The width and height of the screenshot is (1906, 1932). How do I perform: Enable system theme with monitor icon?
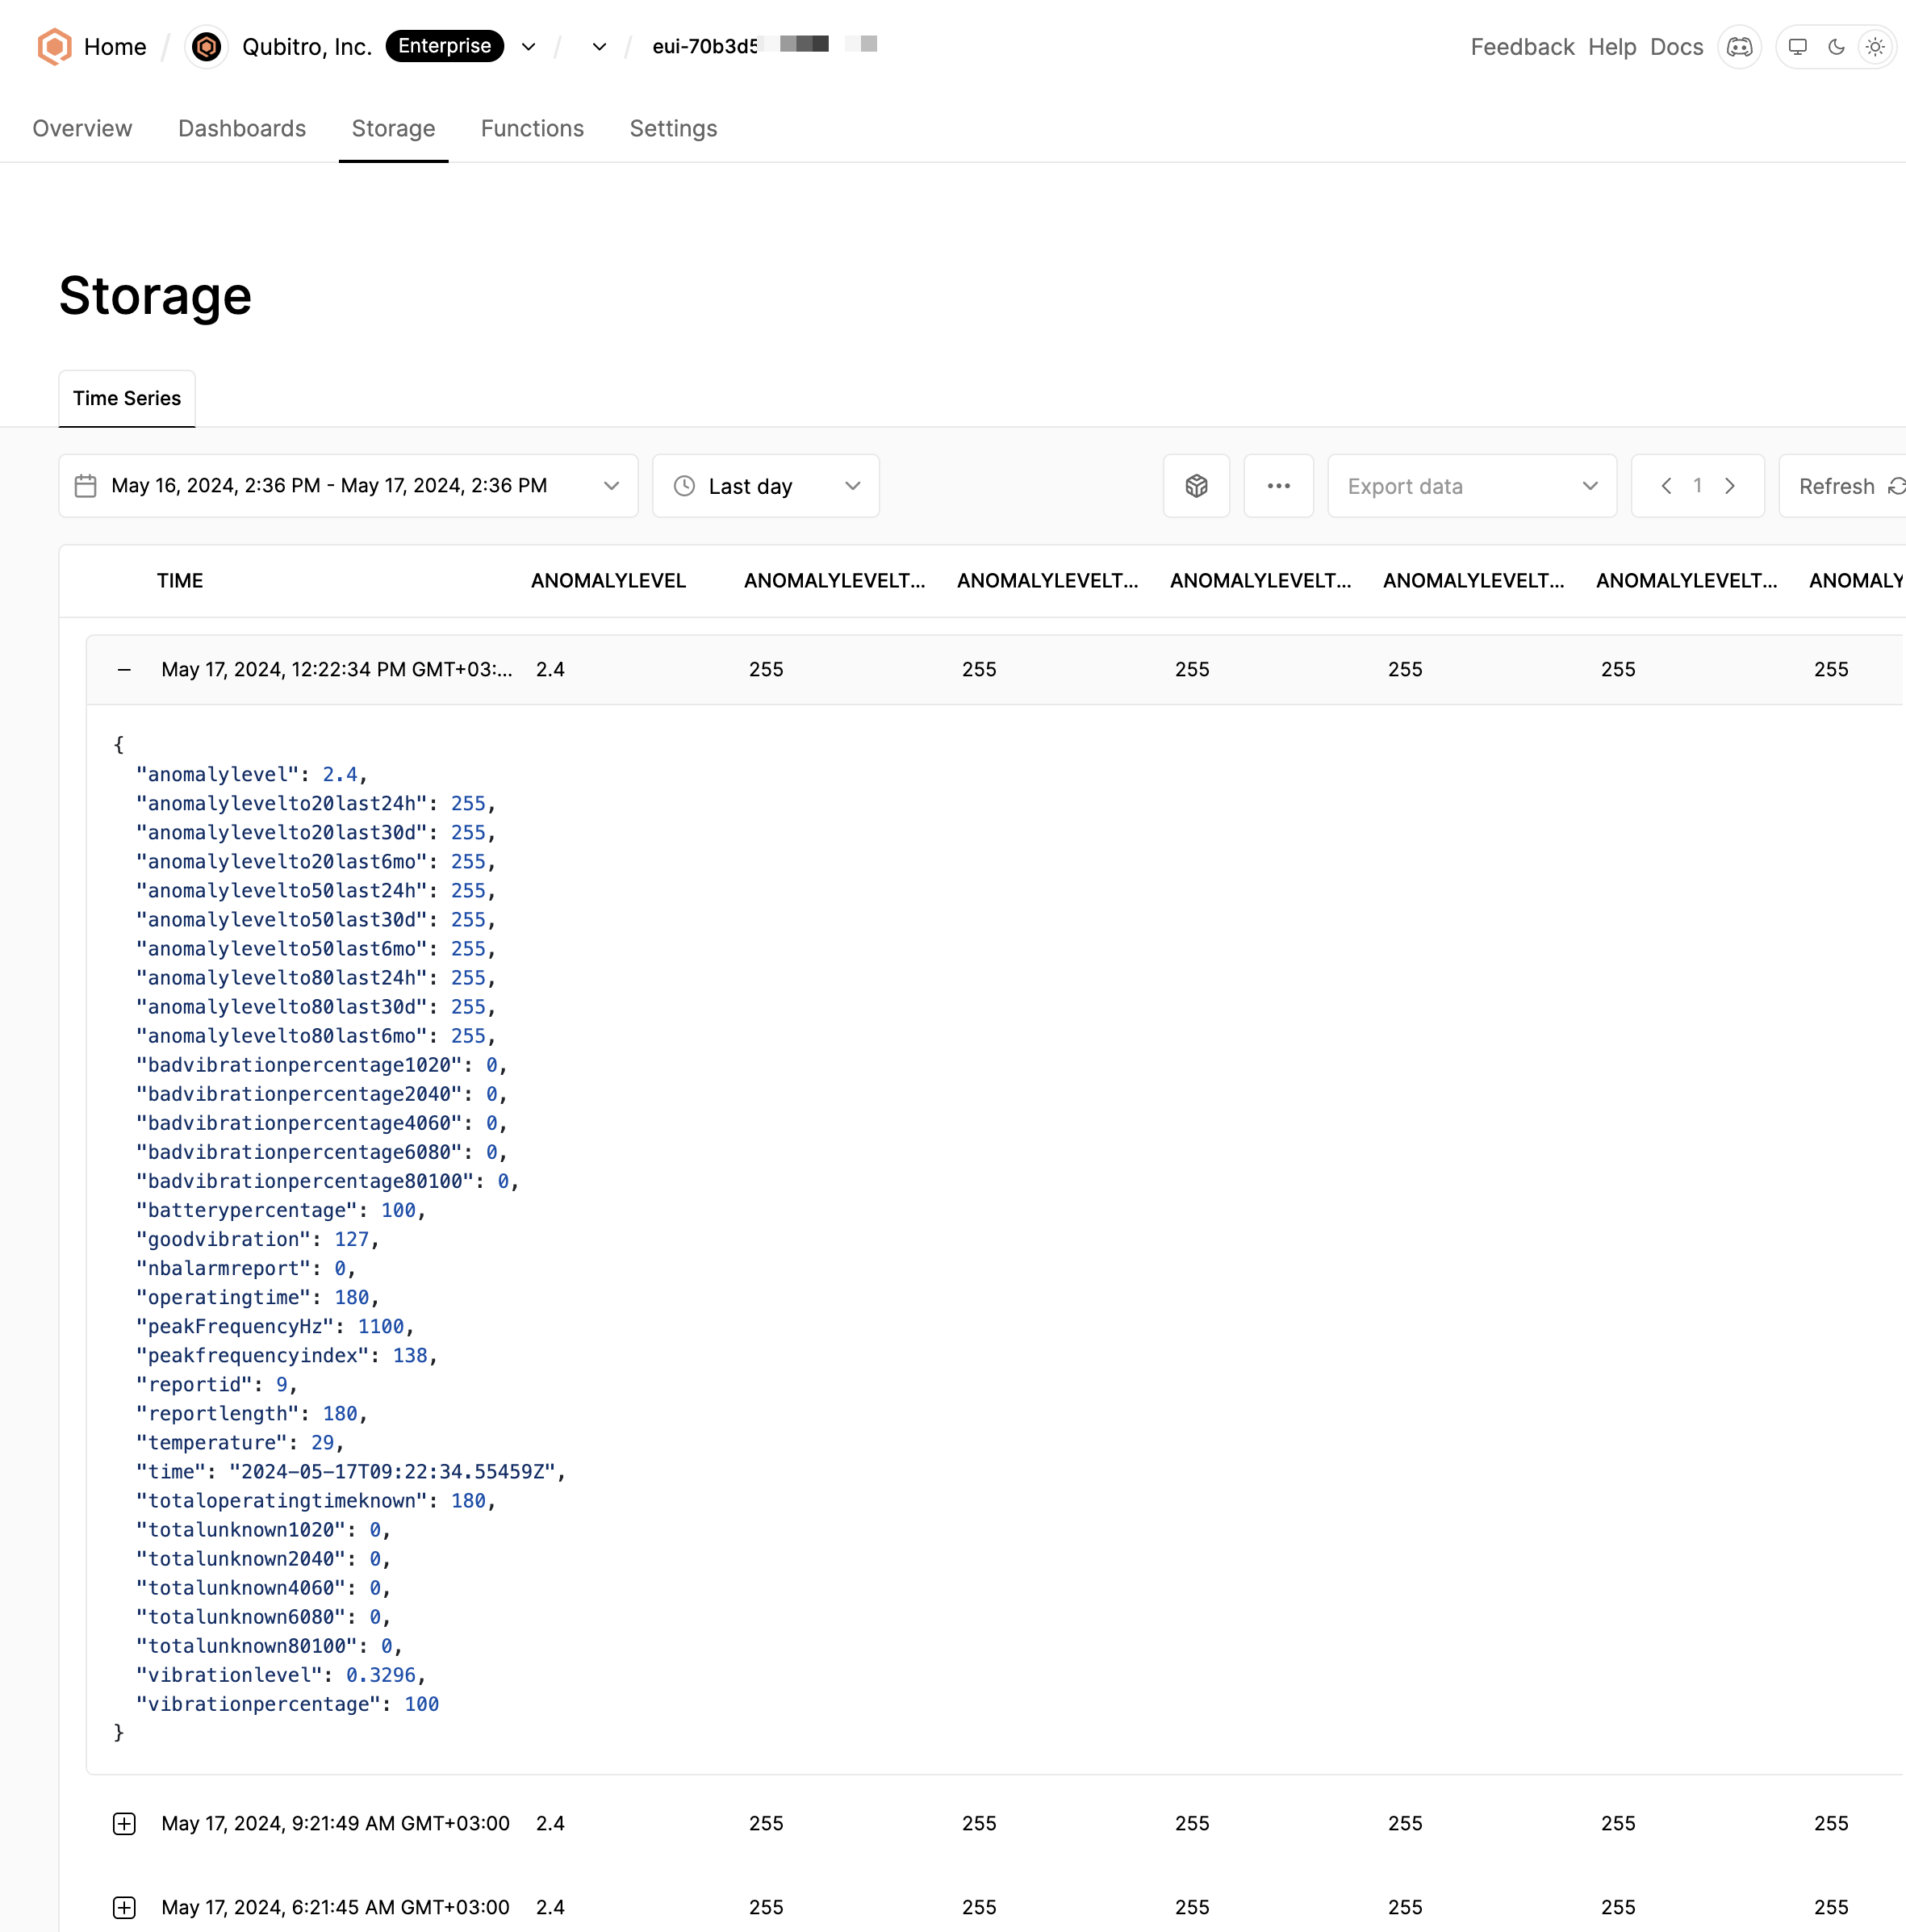(1798, 46)
